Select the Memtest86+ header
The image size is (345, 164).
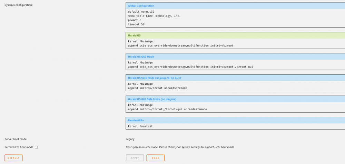click(x=235, y=121)
